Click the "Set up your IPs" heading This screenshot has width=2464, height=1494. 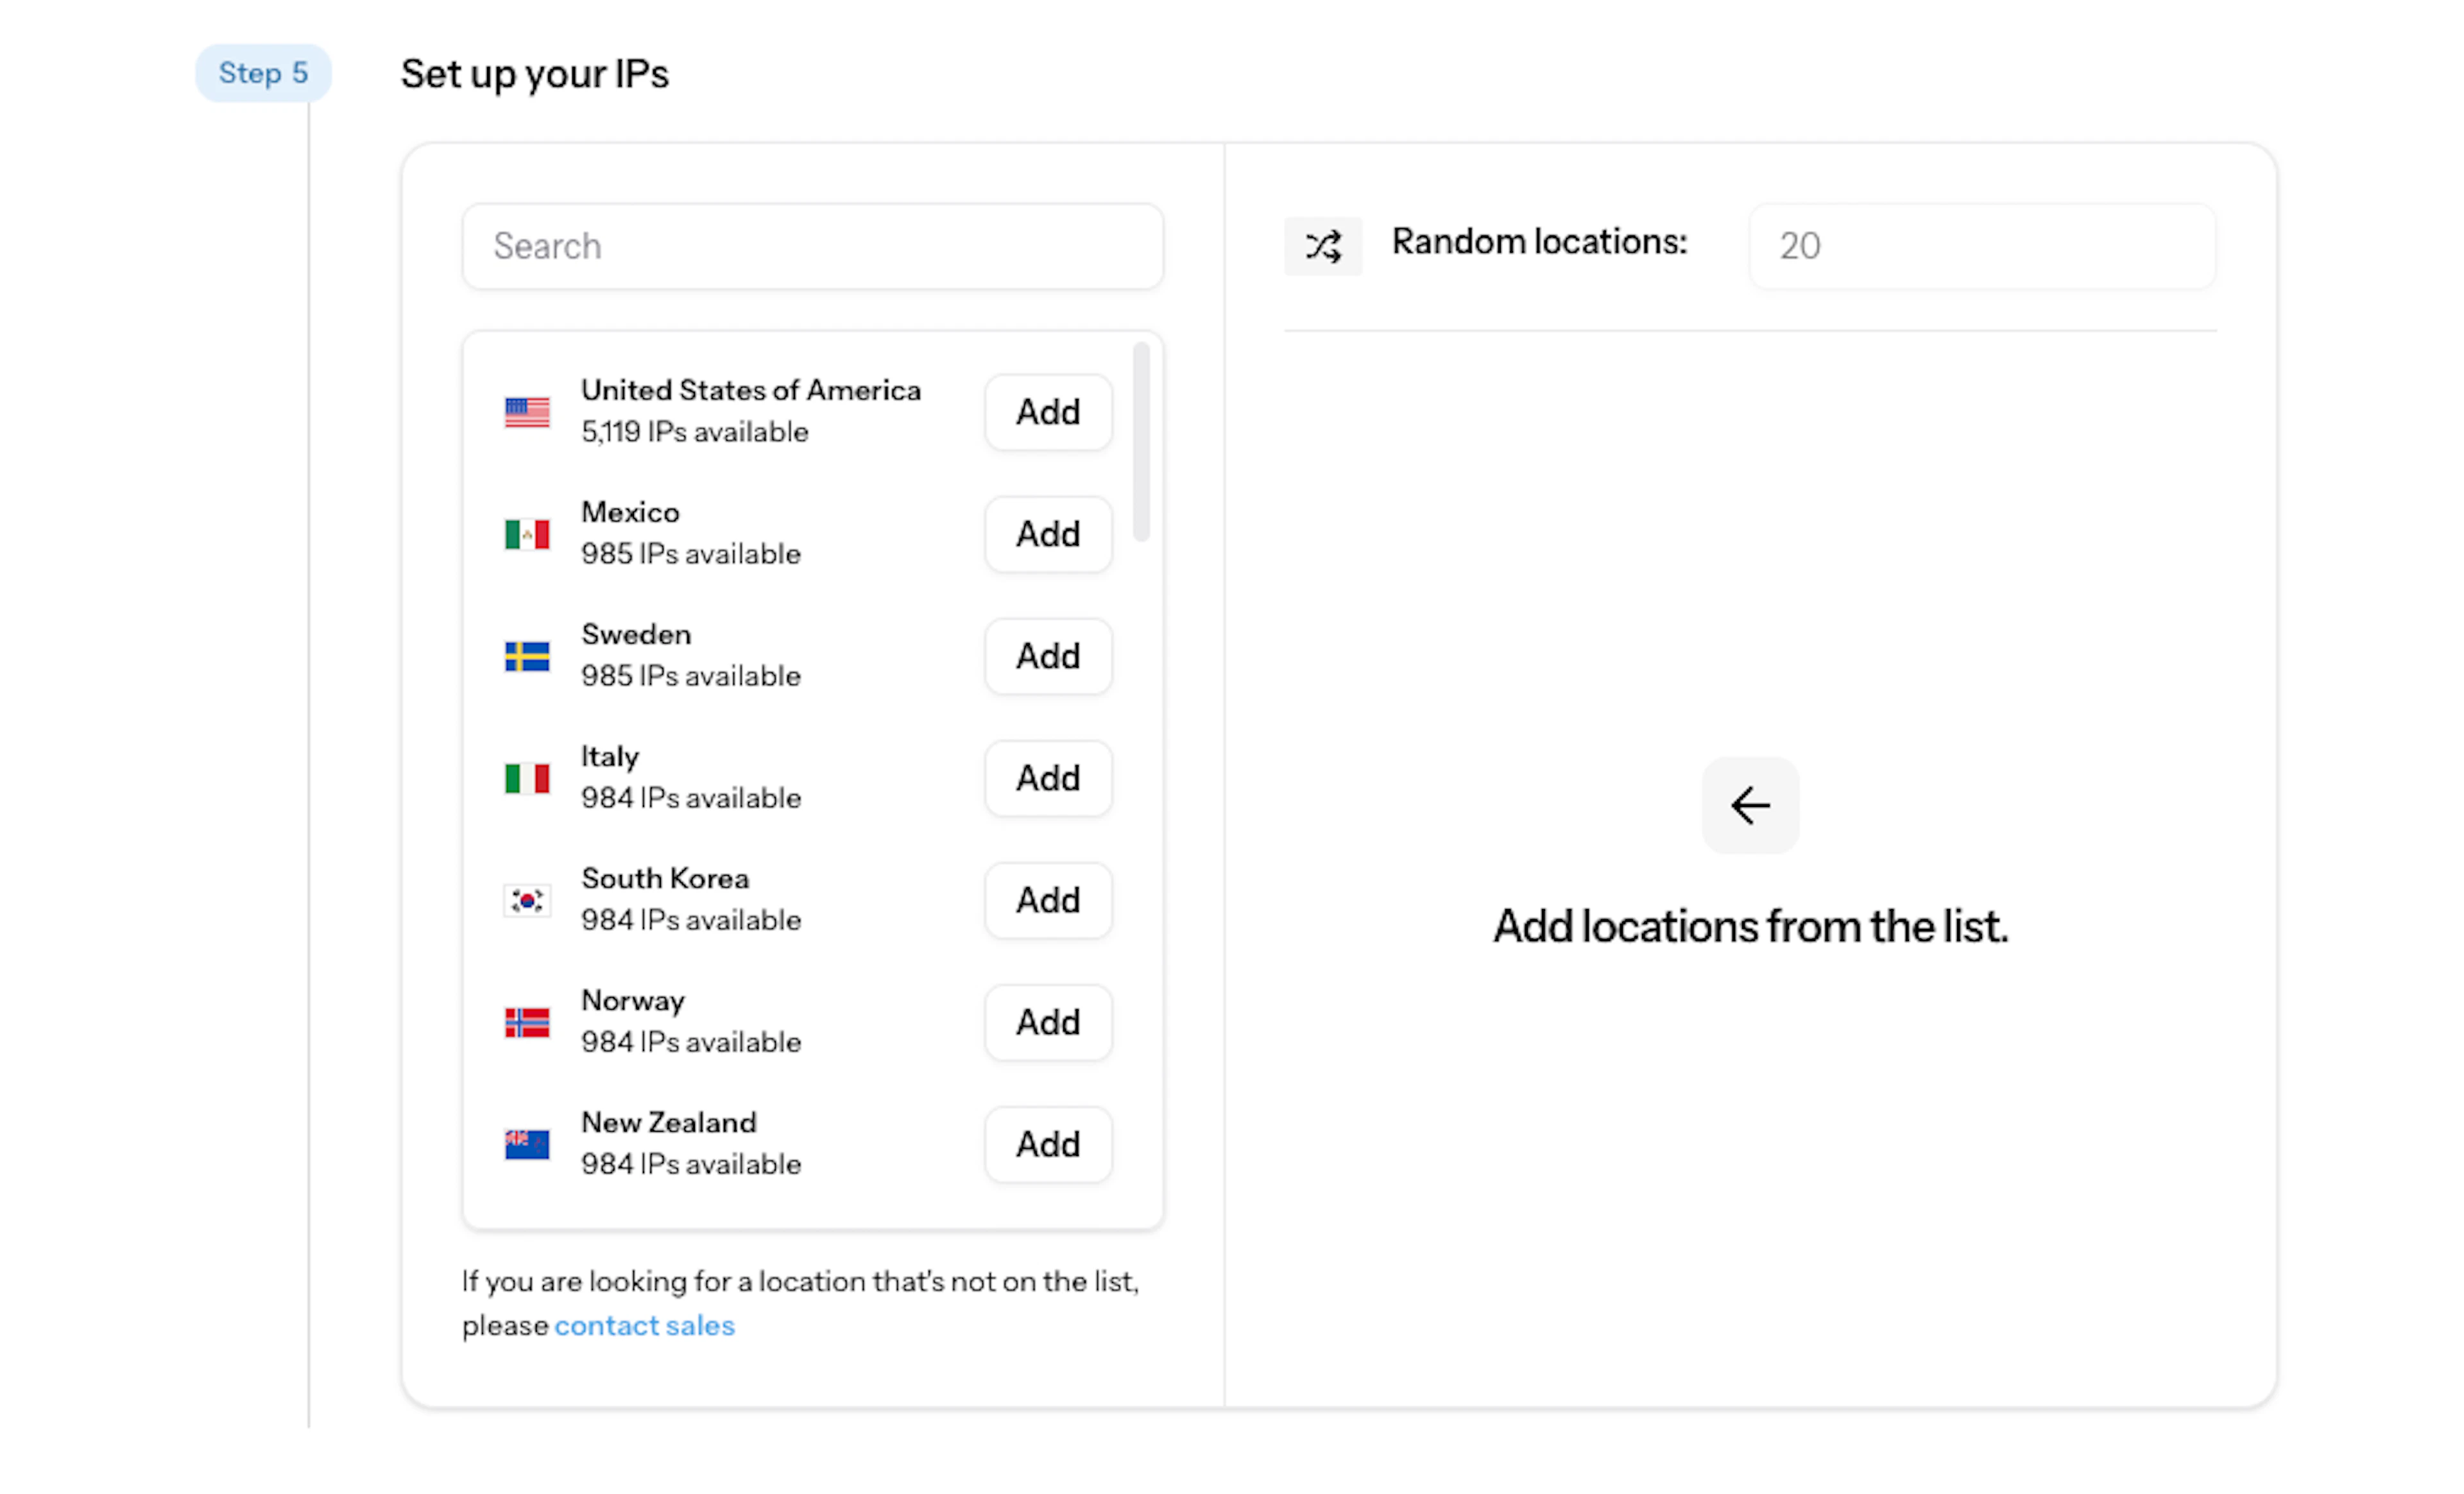(x=535, y=74)
